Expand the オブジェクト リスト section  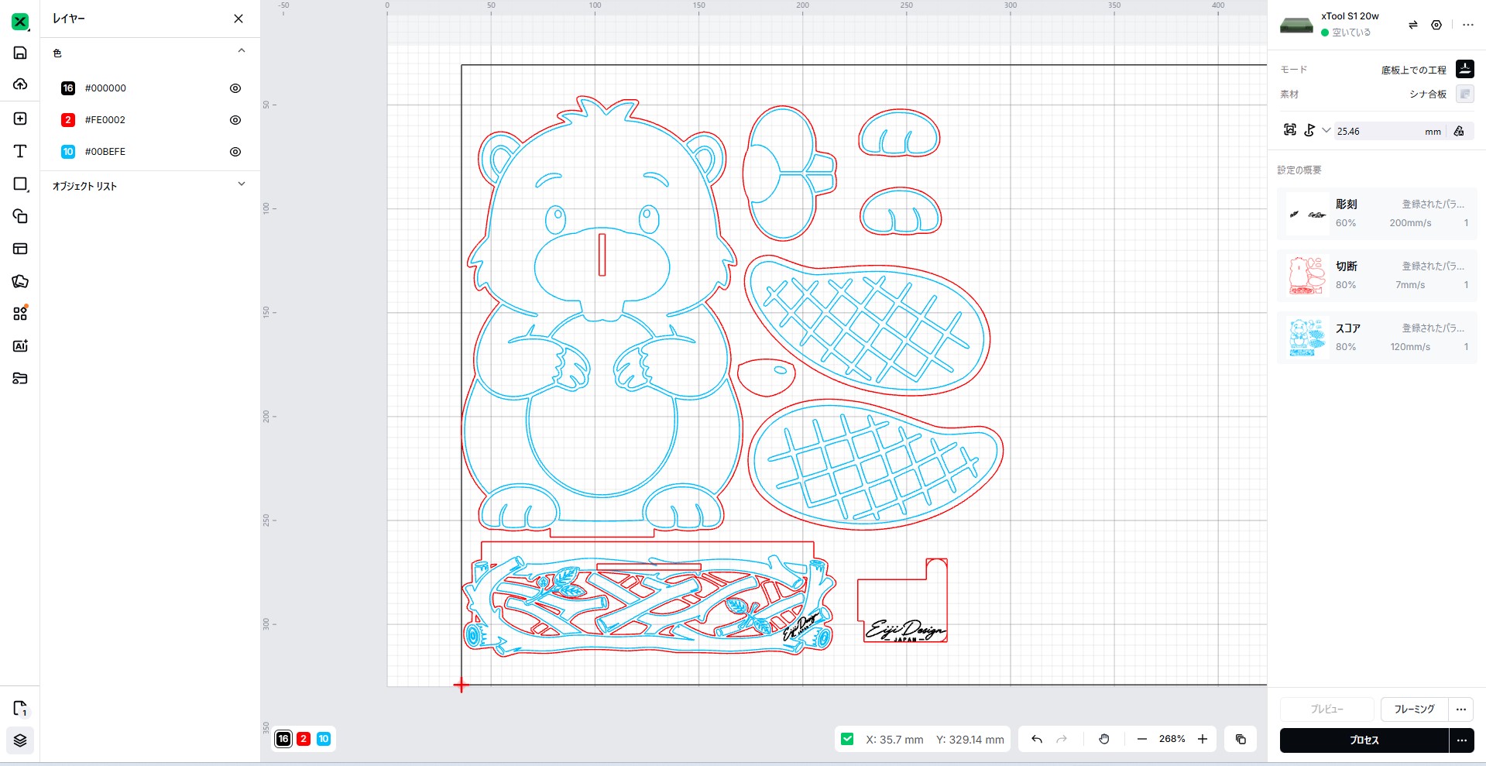tap(242, 184)
